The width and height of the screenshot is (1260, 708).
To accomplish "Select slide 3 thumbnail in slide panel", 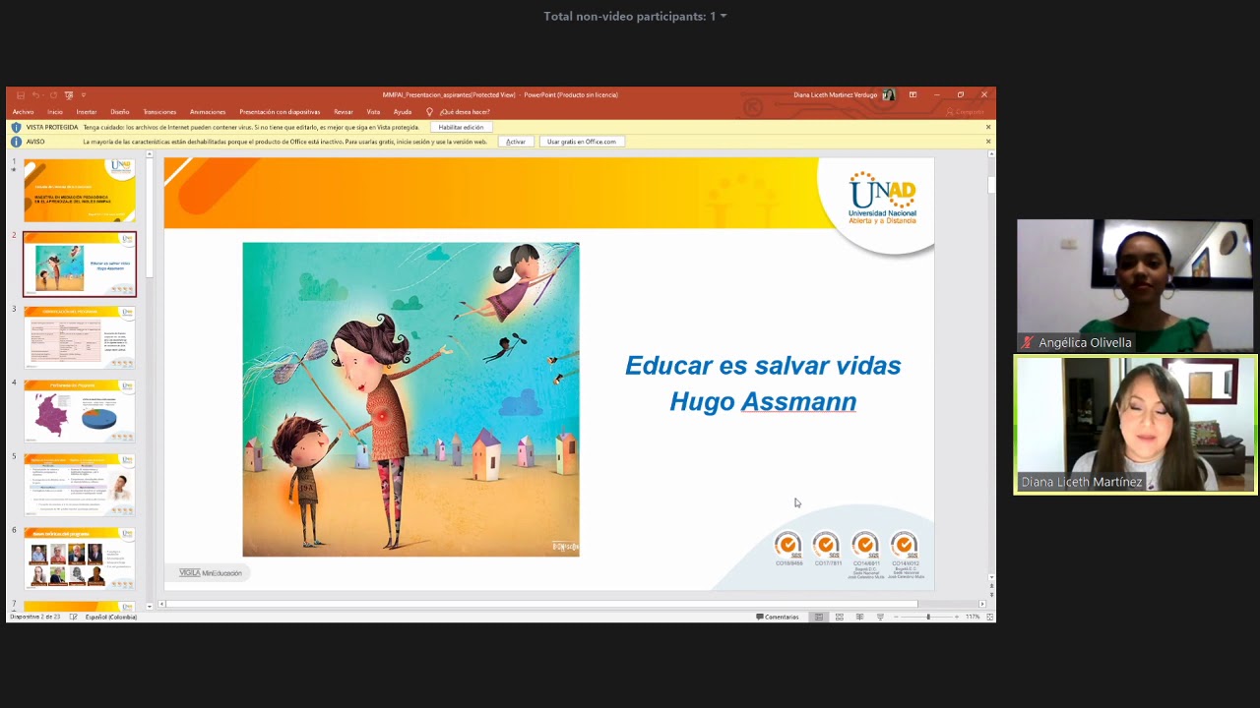I will [x=80, y=337].
